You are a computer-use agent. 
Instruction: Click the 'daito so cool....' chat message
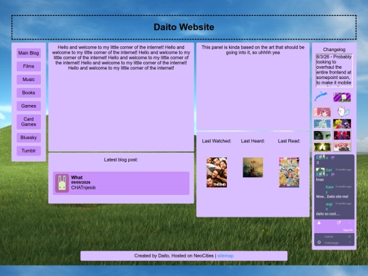click(328, 214)
